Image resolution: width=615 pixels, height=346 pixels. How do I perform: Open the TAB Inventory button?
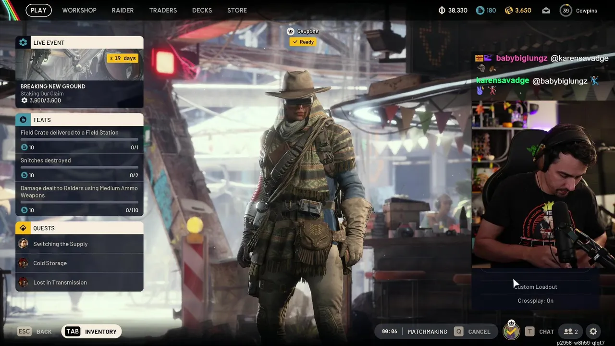pos(92,332)
